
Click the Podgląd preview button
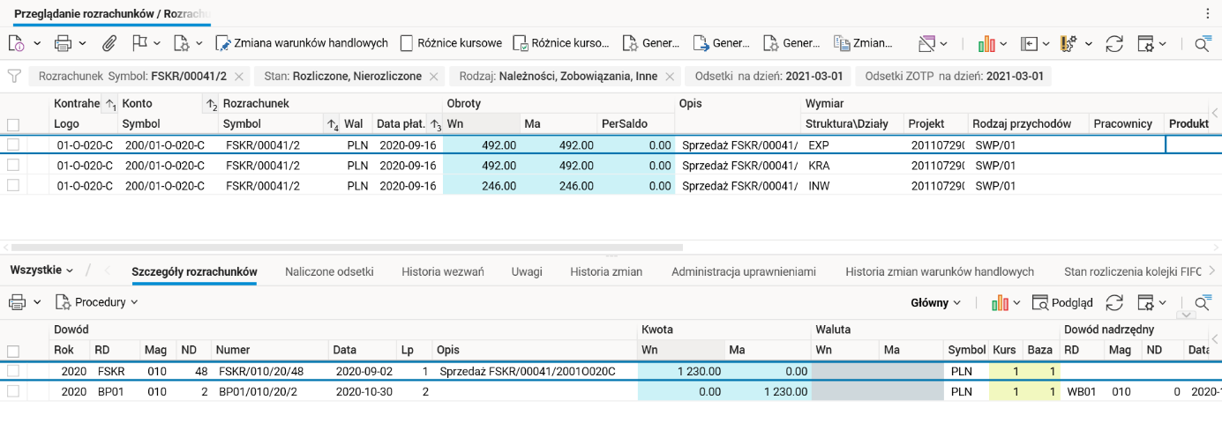pyautogui.click(x=1062, y=302)
